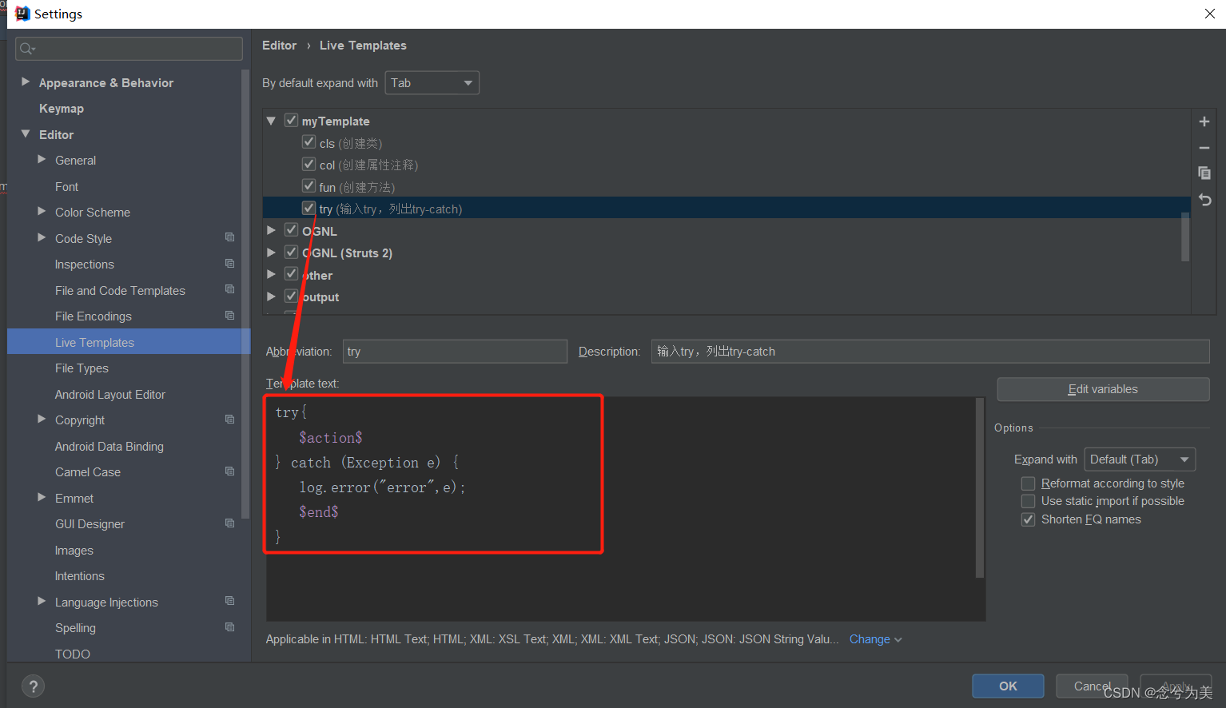Open Android Data Binding settings

pyautogui.click(x=109, y=447)
